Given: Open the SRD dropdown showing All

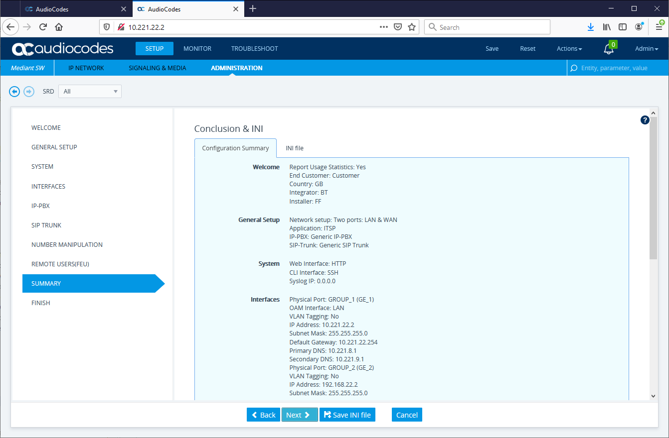Looking at the screenshot, I should [90, 92].
